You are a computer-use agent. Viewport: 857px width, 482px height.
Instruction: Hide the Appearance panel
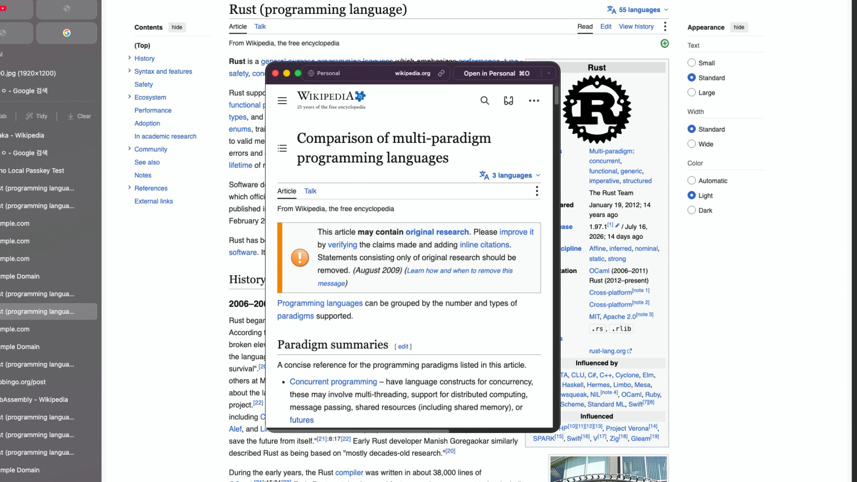pos(739,27)
